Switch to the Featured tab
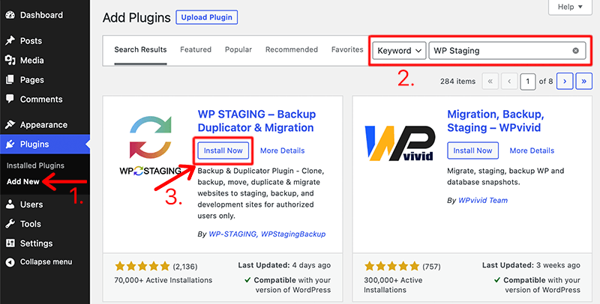Image resolution: width=600 pixels, height=304 pixels. coord(196,49)
